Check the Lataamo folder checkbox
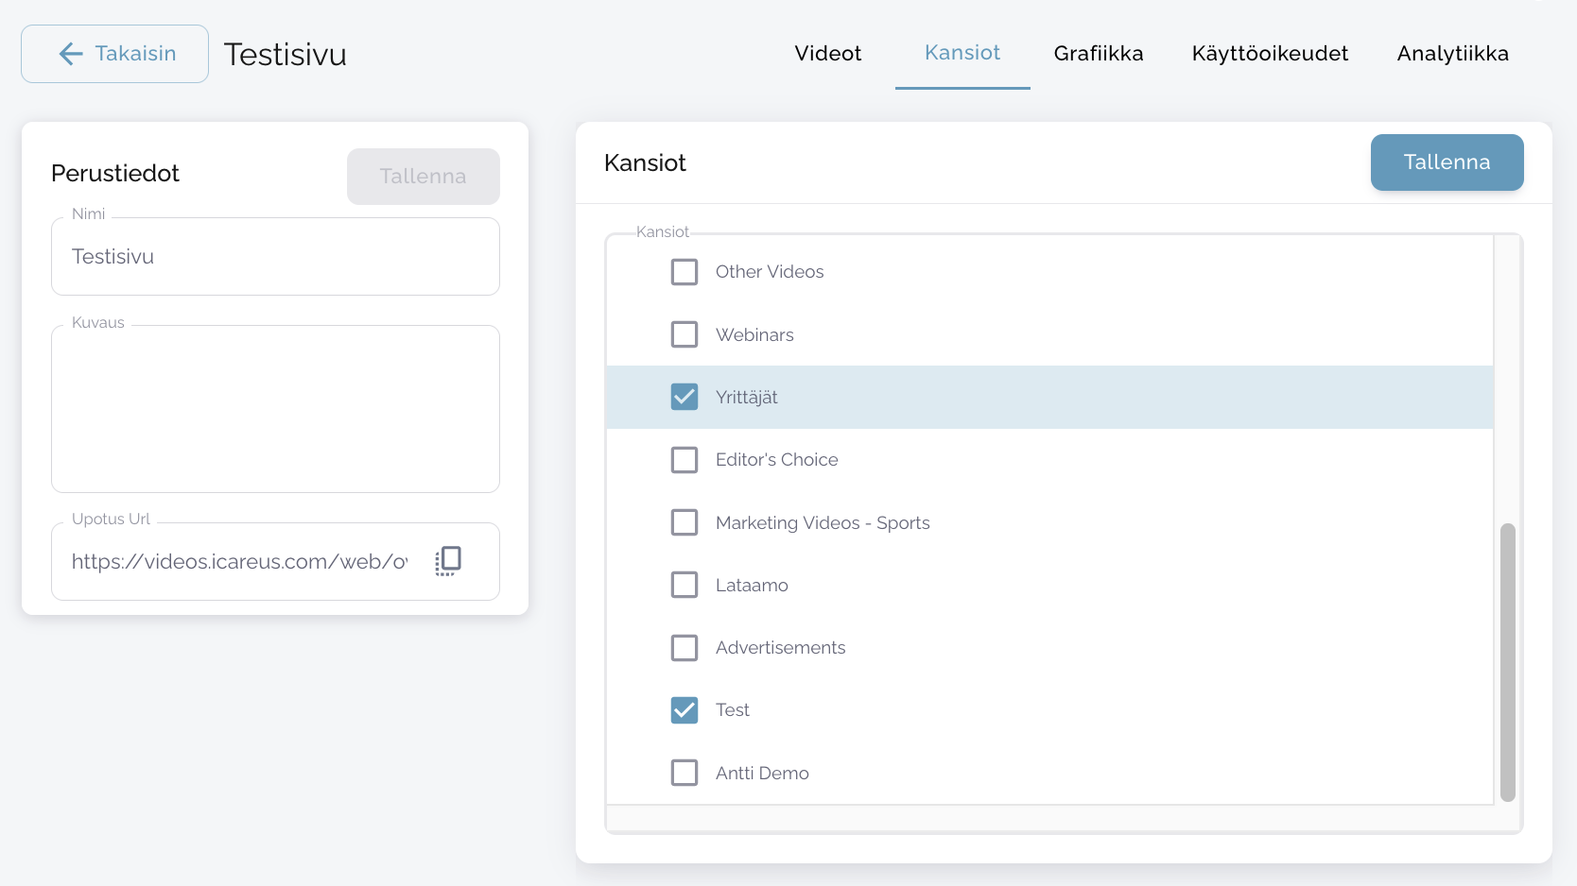Screen dimensions: 1577x886 (684, 585)
